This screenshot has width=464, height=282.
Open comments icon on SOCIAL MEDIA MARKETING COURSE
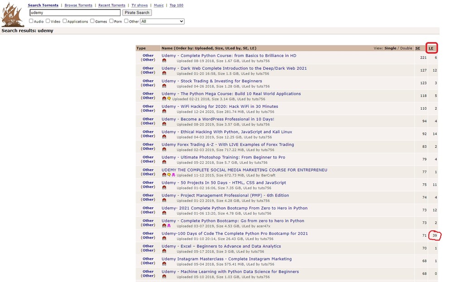(169, 175)
